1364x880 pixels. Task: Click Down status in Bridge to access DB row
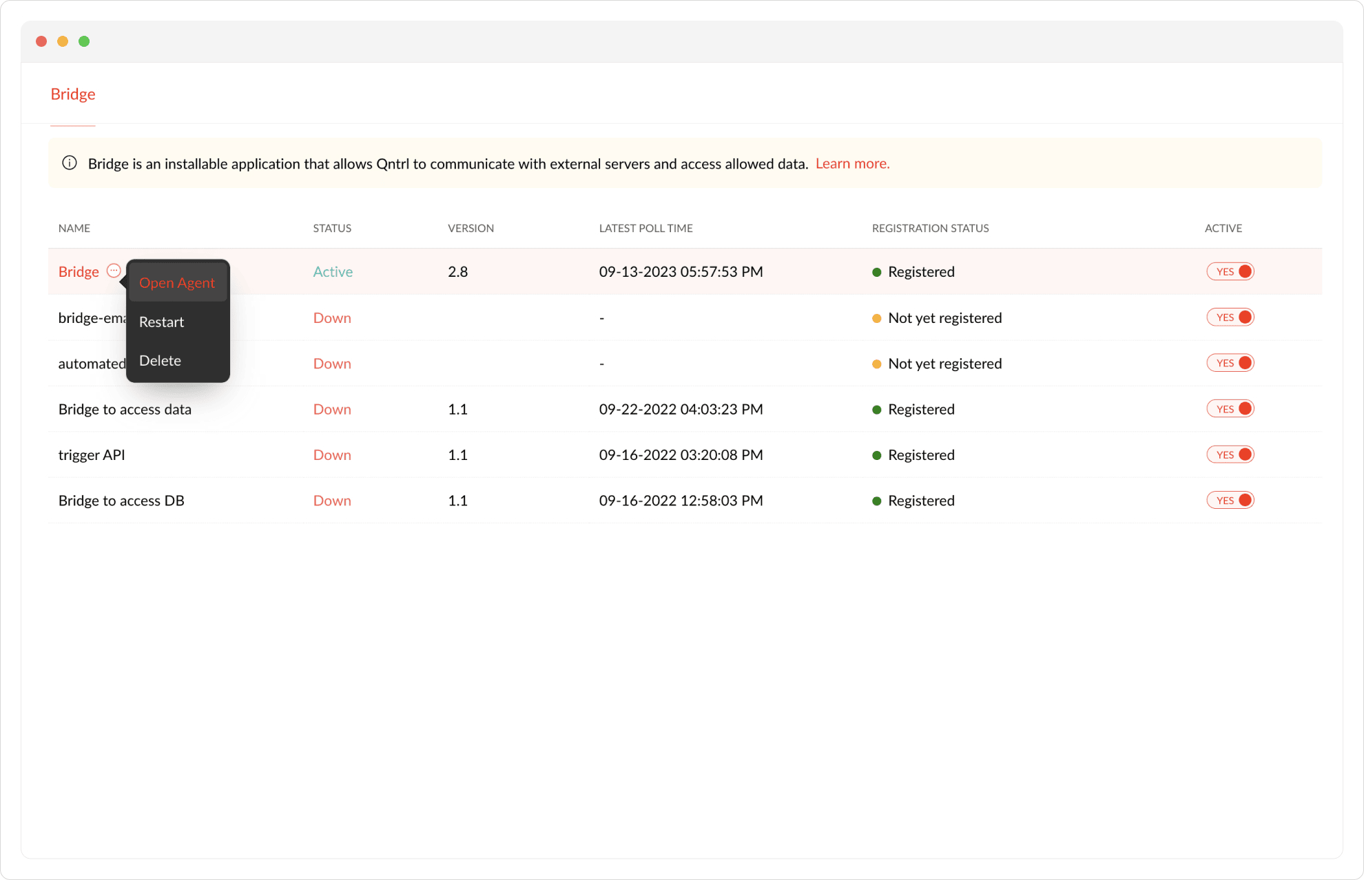point(332,501)
